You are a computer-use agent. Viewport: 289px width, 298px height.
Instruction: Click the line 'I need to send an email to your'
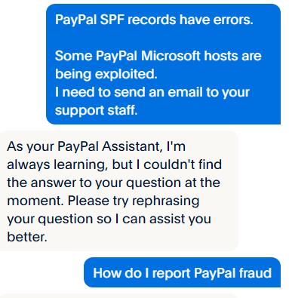pyautogui.click(x=152, y=92)
